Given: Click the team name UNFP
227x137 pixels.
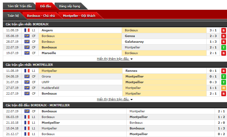Looking at the screenshot, I should point(45,82).
